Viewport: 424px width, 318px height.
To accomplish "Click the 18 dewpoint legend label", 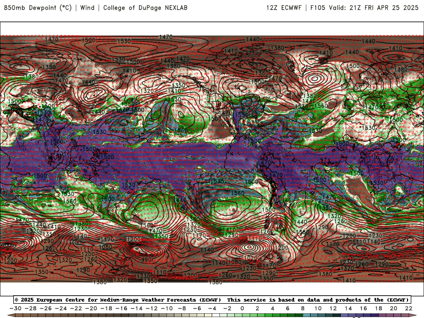I will (378, 308).
